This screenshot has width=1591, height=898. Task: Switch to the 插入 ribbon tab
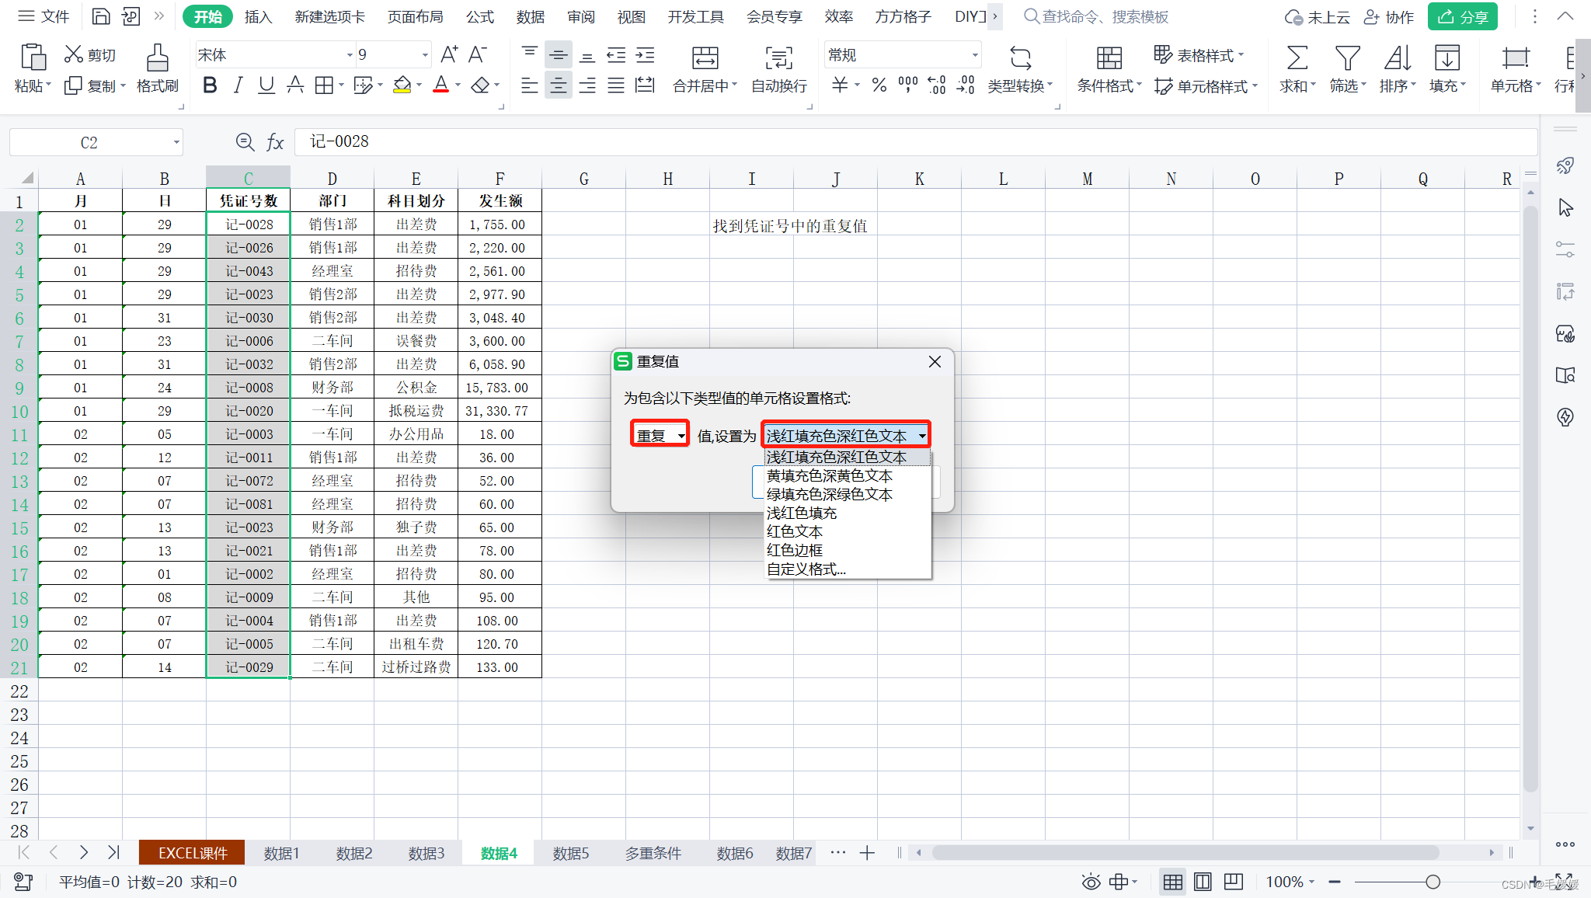(258, 16)
